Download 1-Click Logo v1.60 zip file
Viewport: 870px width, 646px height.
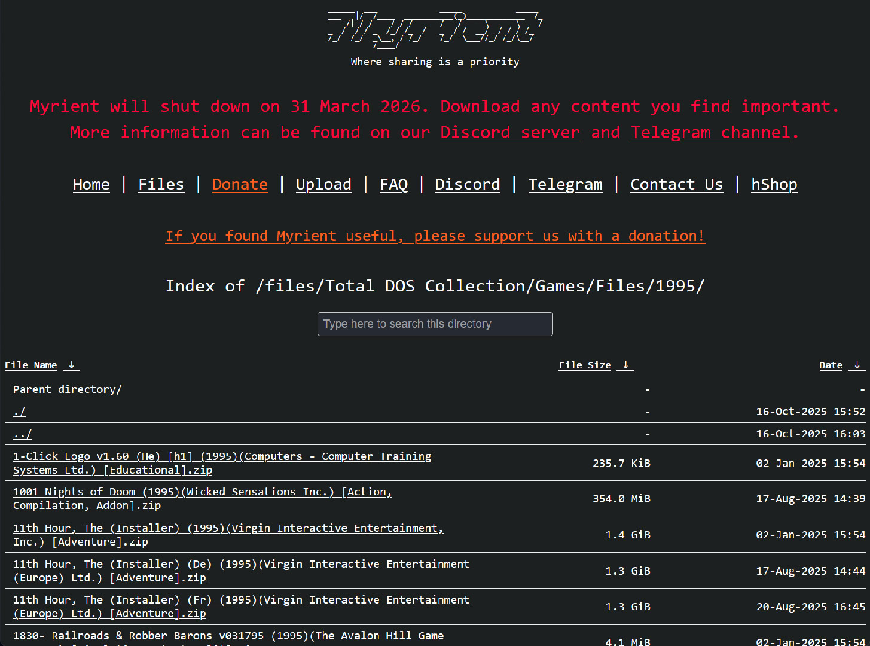click(222, 463)
